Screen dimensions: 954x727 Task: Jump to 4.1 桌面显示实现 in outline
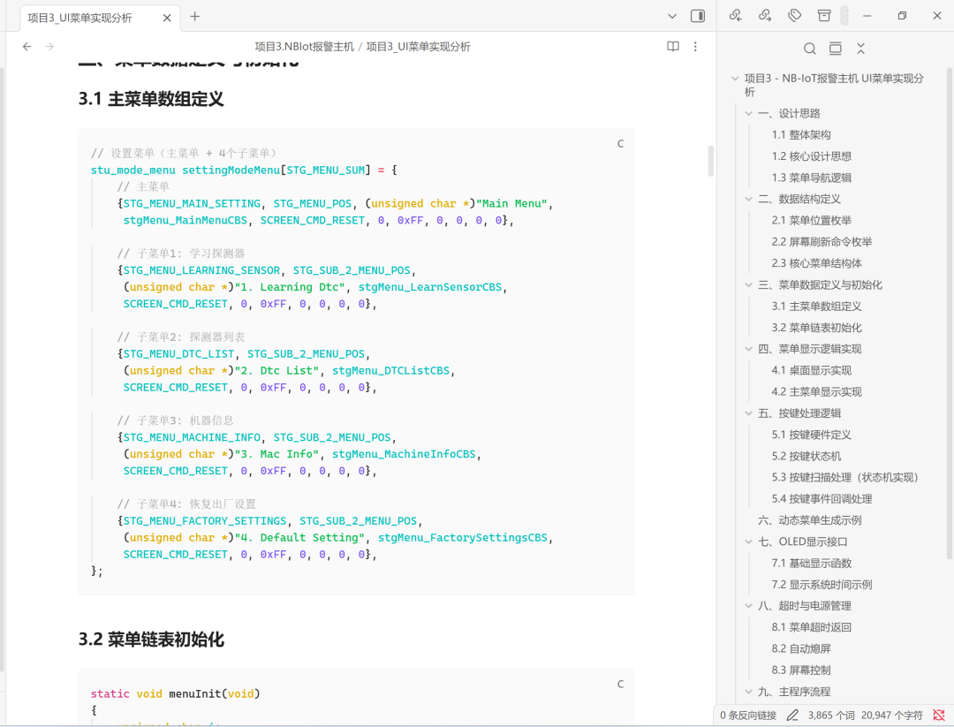[812, 370]
